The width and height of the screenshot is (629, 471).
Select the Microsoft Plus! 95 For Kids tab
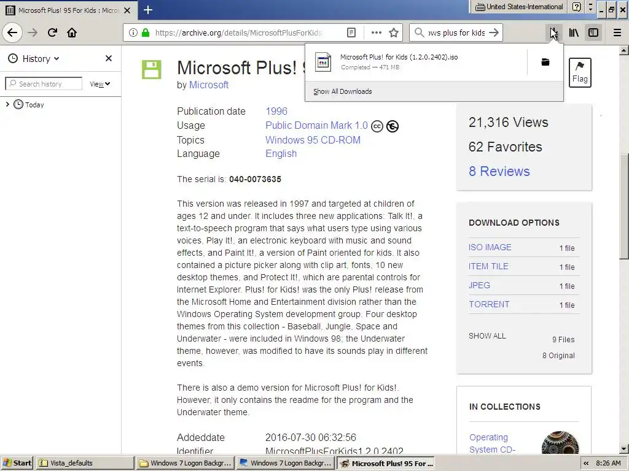click(68, 10)
